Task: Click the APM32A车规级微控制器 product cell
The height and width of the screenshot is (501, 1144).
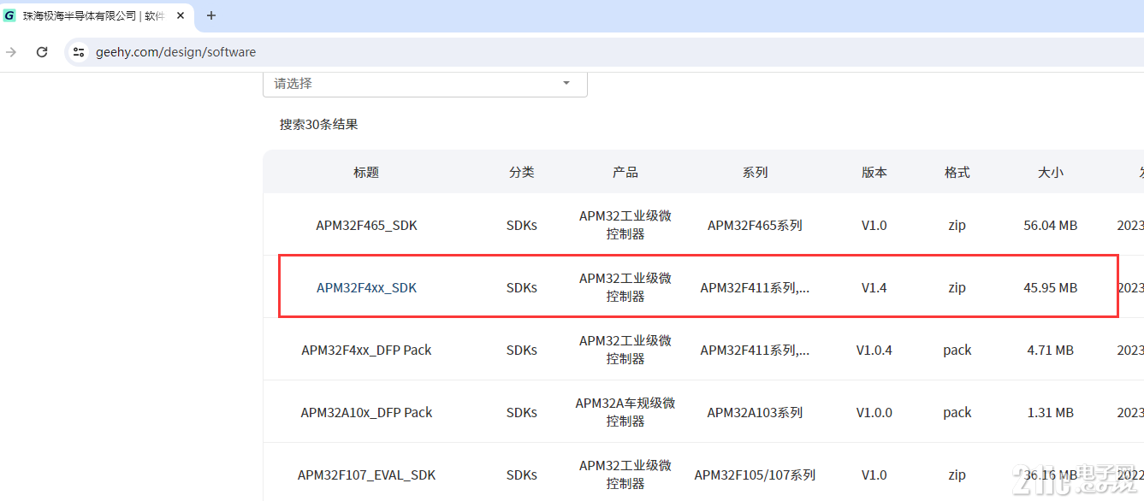Action: [625, 413]
